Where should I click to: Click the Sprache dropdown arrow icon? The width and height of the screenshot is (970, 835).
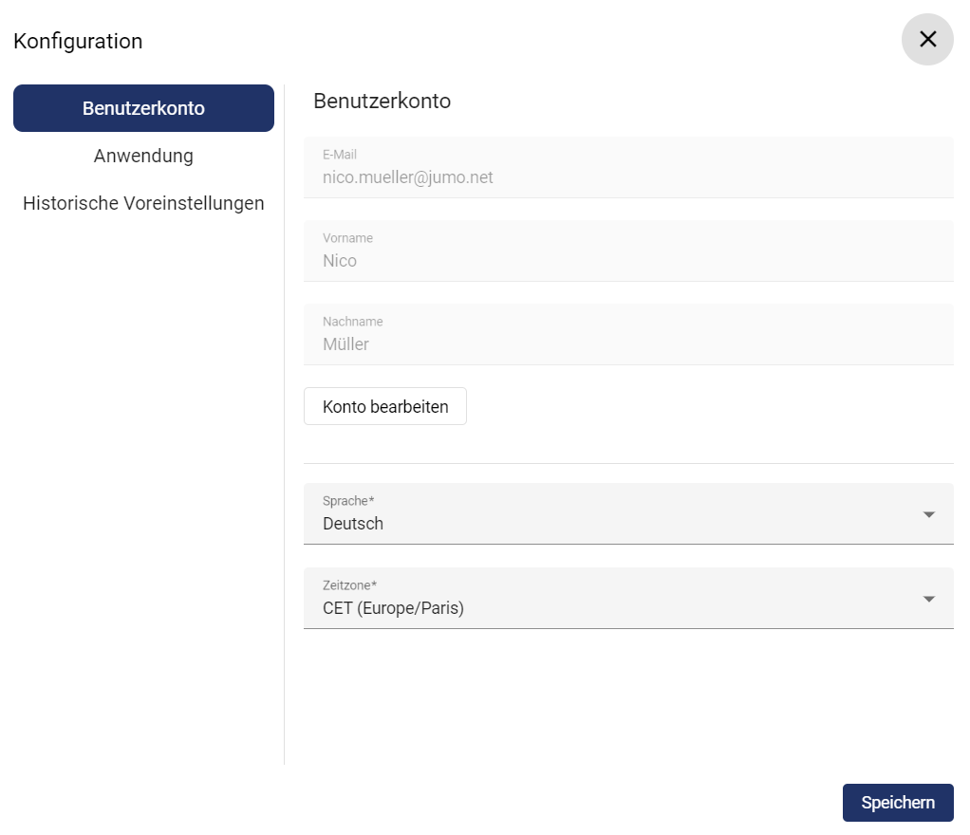coord(928,514)
